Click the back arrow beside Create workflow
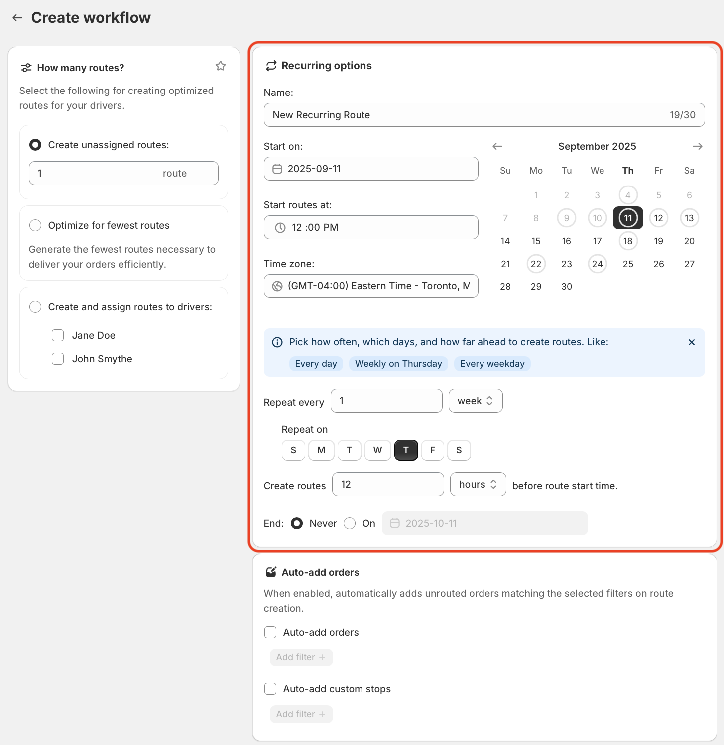Screen dimensions: 724x745 17,18
